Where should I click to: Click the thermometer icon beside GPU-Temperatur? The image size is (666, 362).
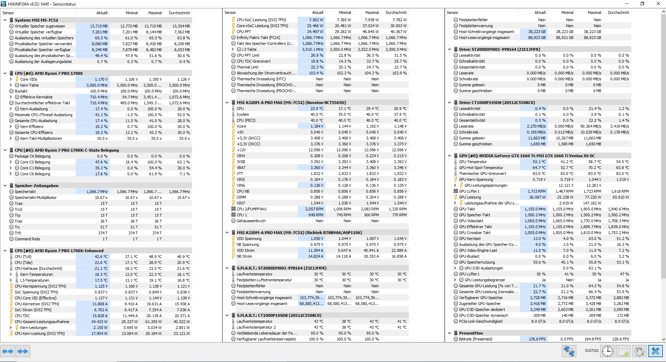(x=456, y=162)
